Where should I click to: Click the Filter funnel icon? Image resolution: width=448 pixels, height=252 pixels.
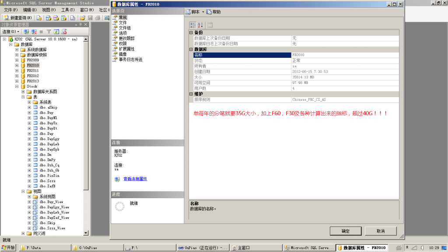pos(49,31)
